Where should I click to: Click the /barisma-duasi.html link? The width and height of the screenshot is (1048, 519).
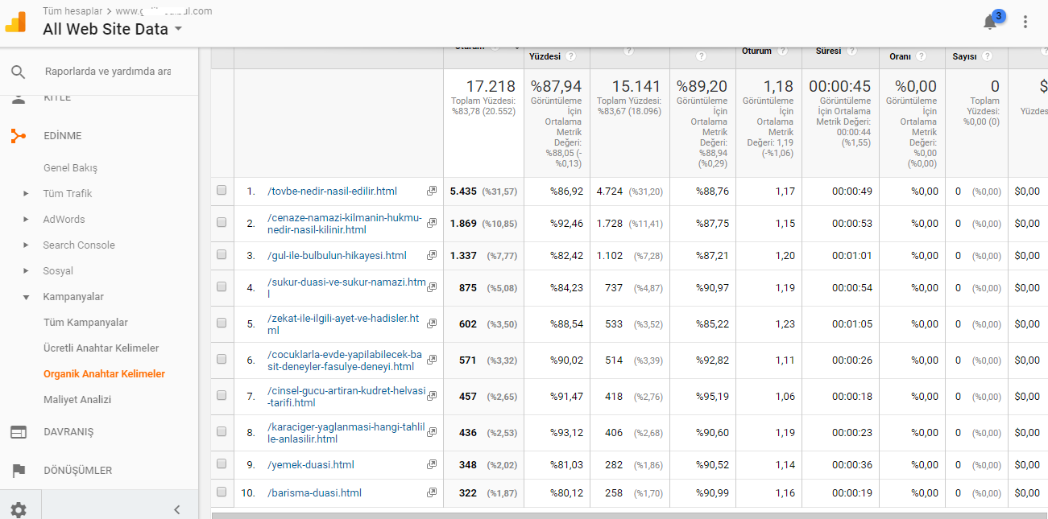(x=314, y=492)
